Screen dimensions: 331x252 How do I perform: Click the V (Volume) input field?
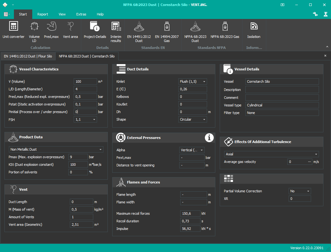point(85,81)
